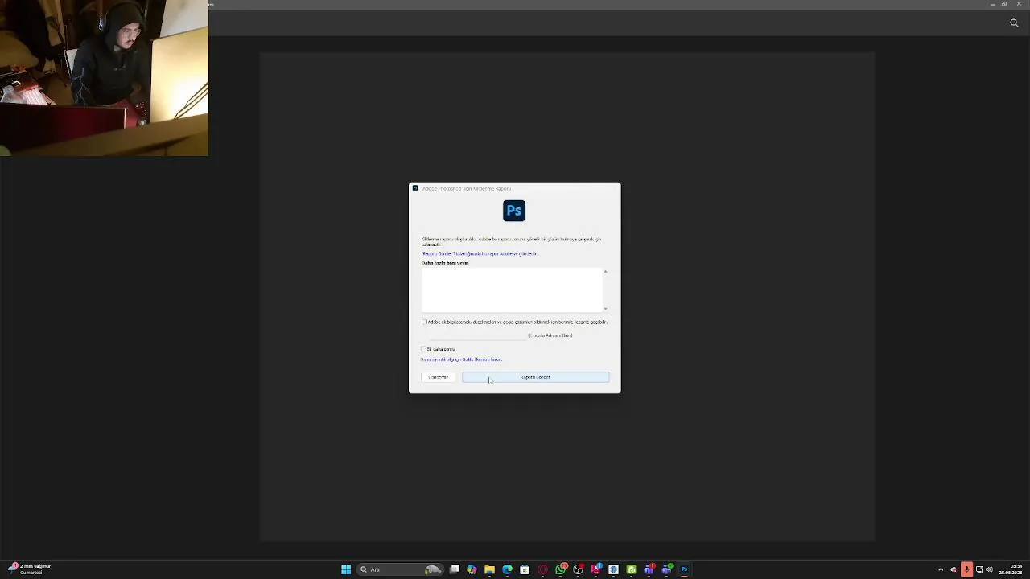Open the 'Raporu Gönder' explanation link
Image resolution: width=1030 pixels, height=579 pixels.
[x=479, y=253]
